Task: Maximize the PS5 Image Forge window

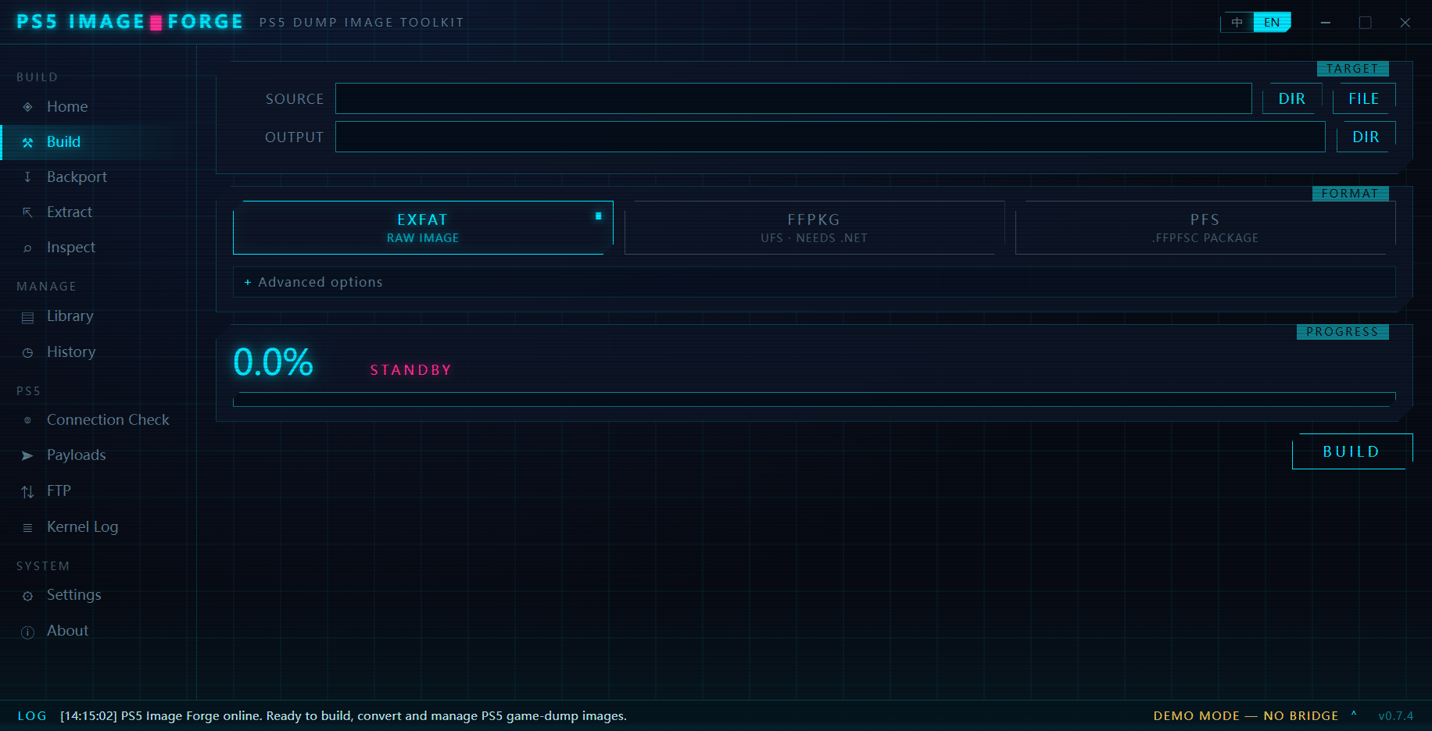Action: click(x=1366, y=23)
